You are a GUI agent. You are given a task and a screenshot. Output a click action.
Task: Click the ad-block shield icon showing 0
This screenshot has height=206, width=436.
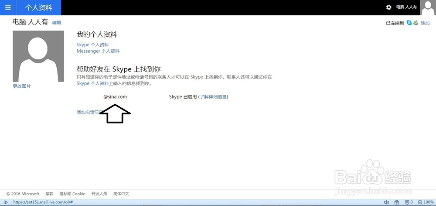[x=409, y=202]
